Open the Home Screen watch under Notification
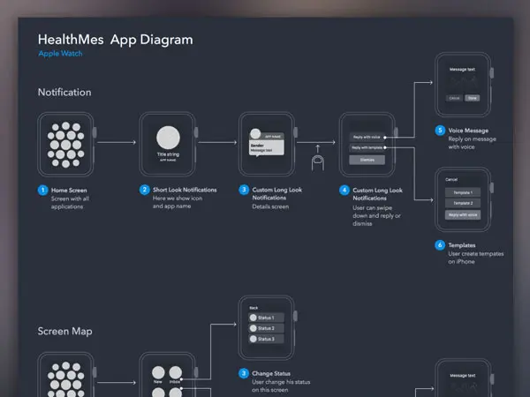Viewport: 530px width, 397px height. 65,145
